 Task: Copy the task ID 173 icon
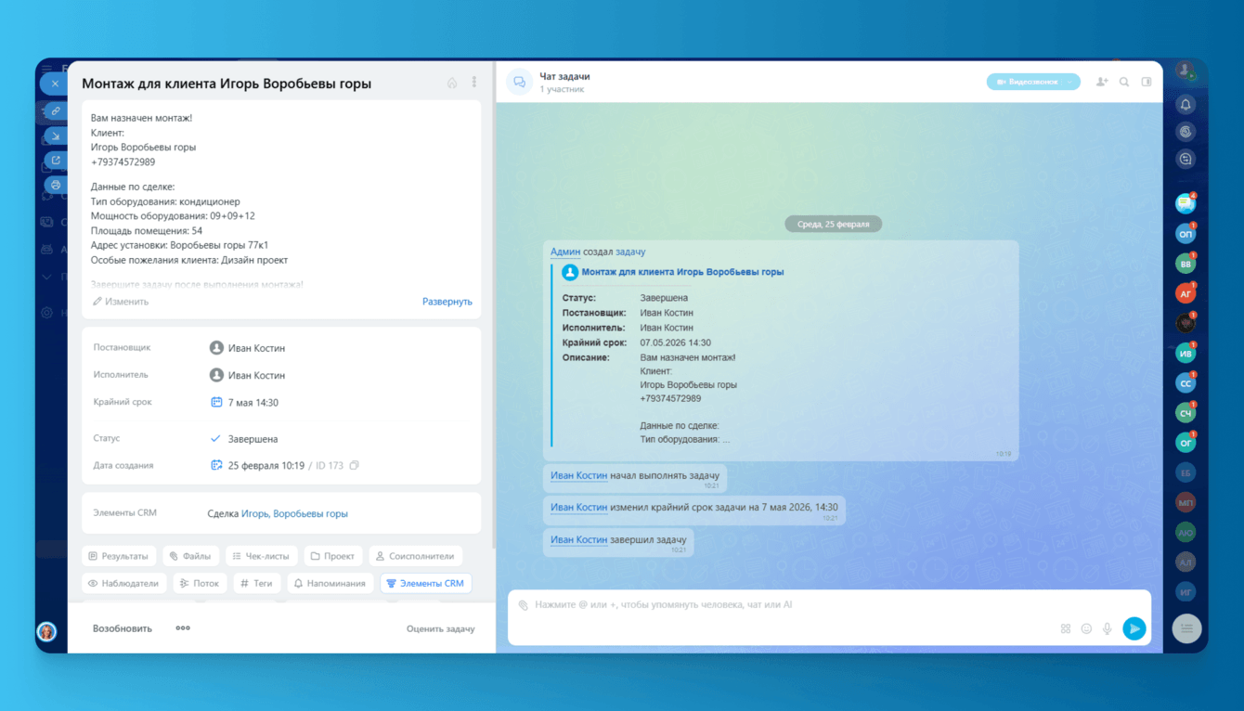point(354,465)
